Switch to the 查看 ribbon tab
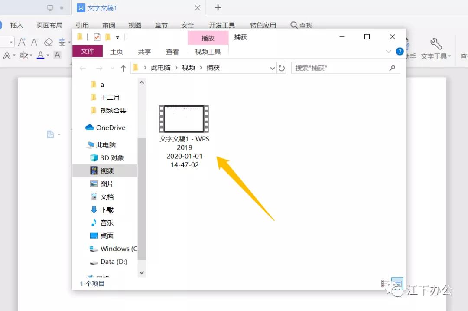 [x=172, y=52]
